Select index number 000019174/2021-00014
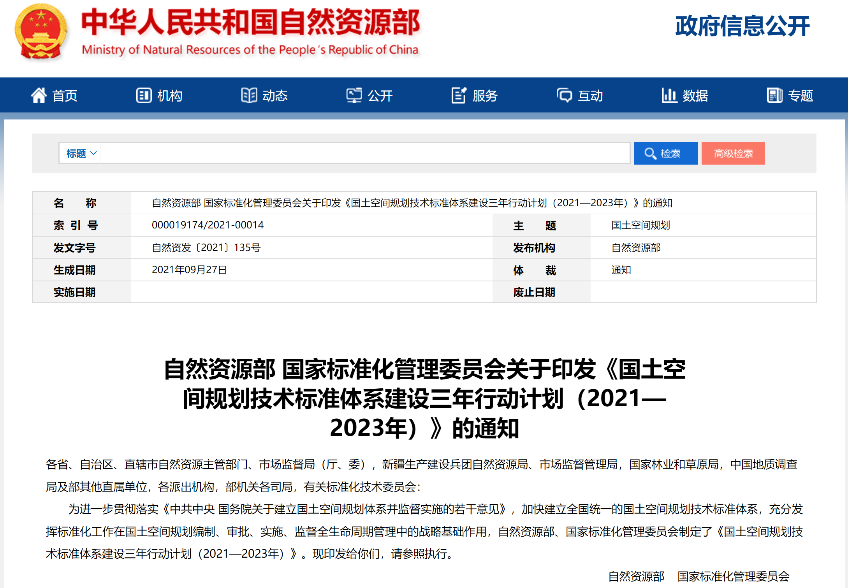 click(208, 225)
